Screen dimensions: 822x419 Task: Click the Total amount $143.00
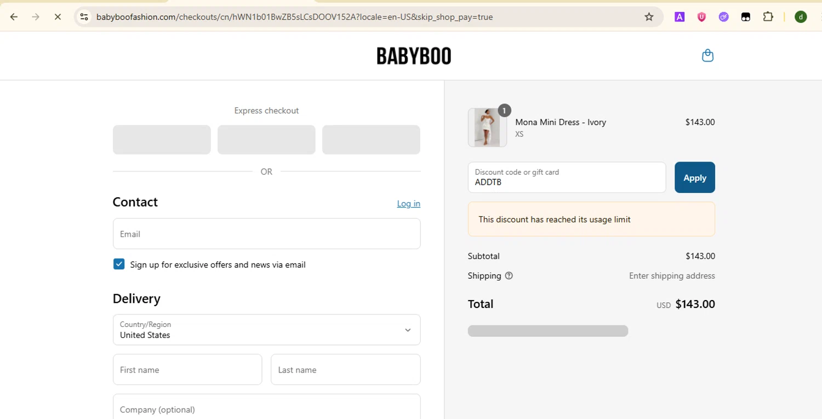(695, 304)
